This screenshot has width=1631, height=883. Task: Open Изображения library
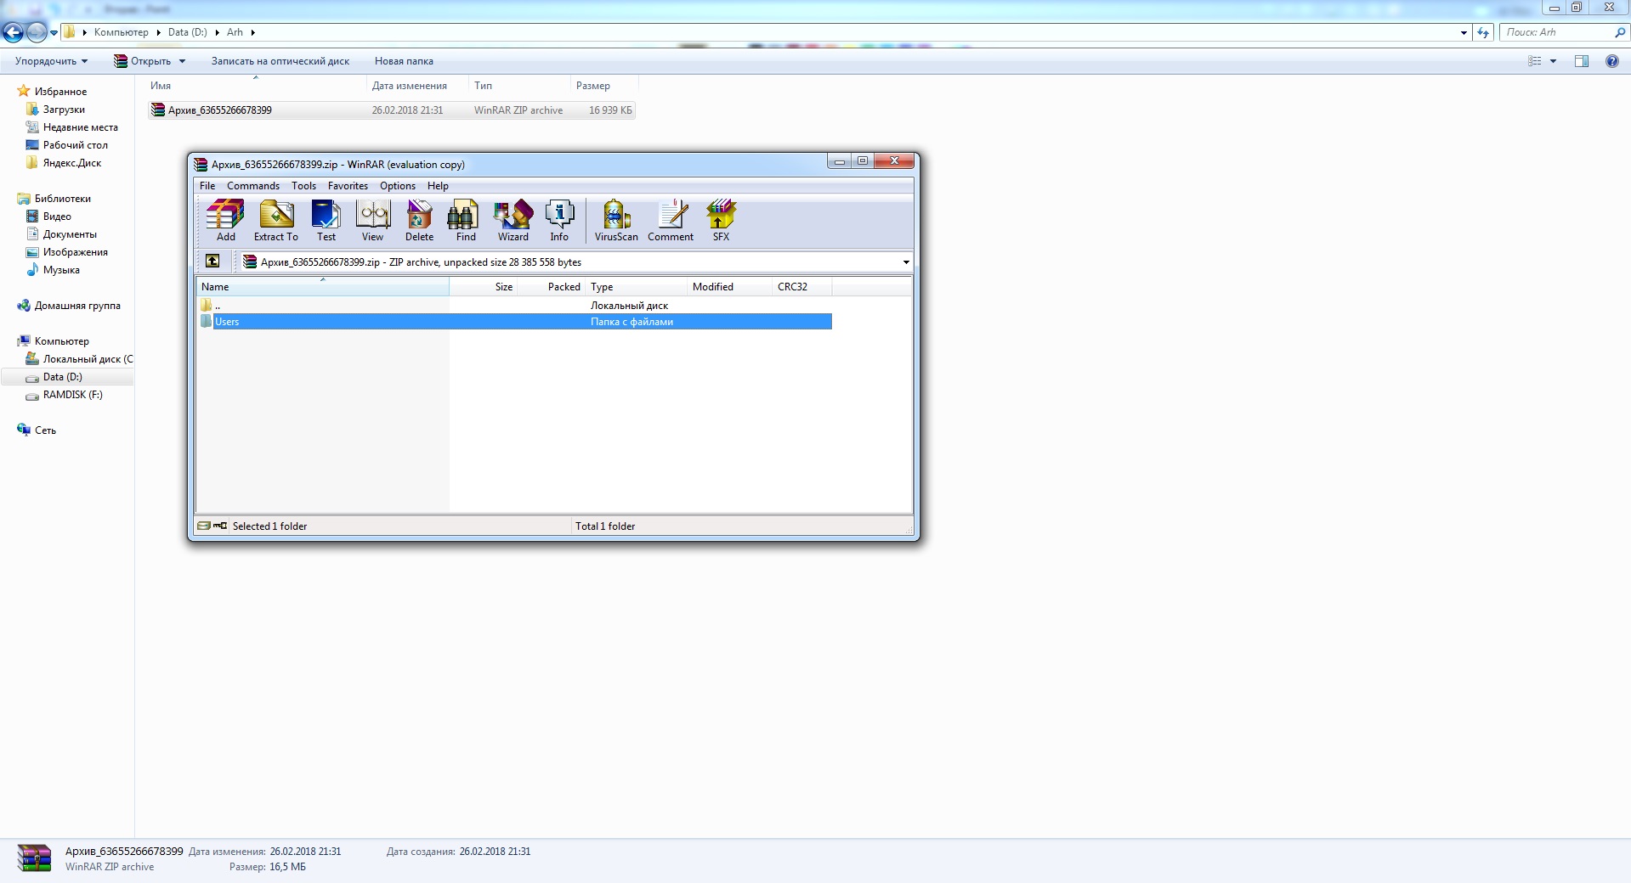tap(75, 252)
